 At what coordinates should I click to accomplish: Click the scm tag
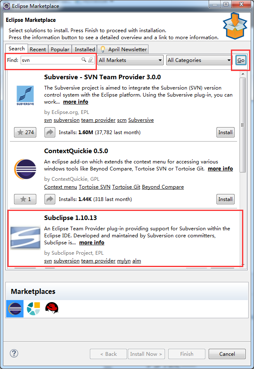click(x=122, y=120)
